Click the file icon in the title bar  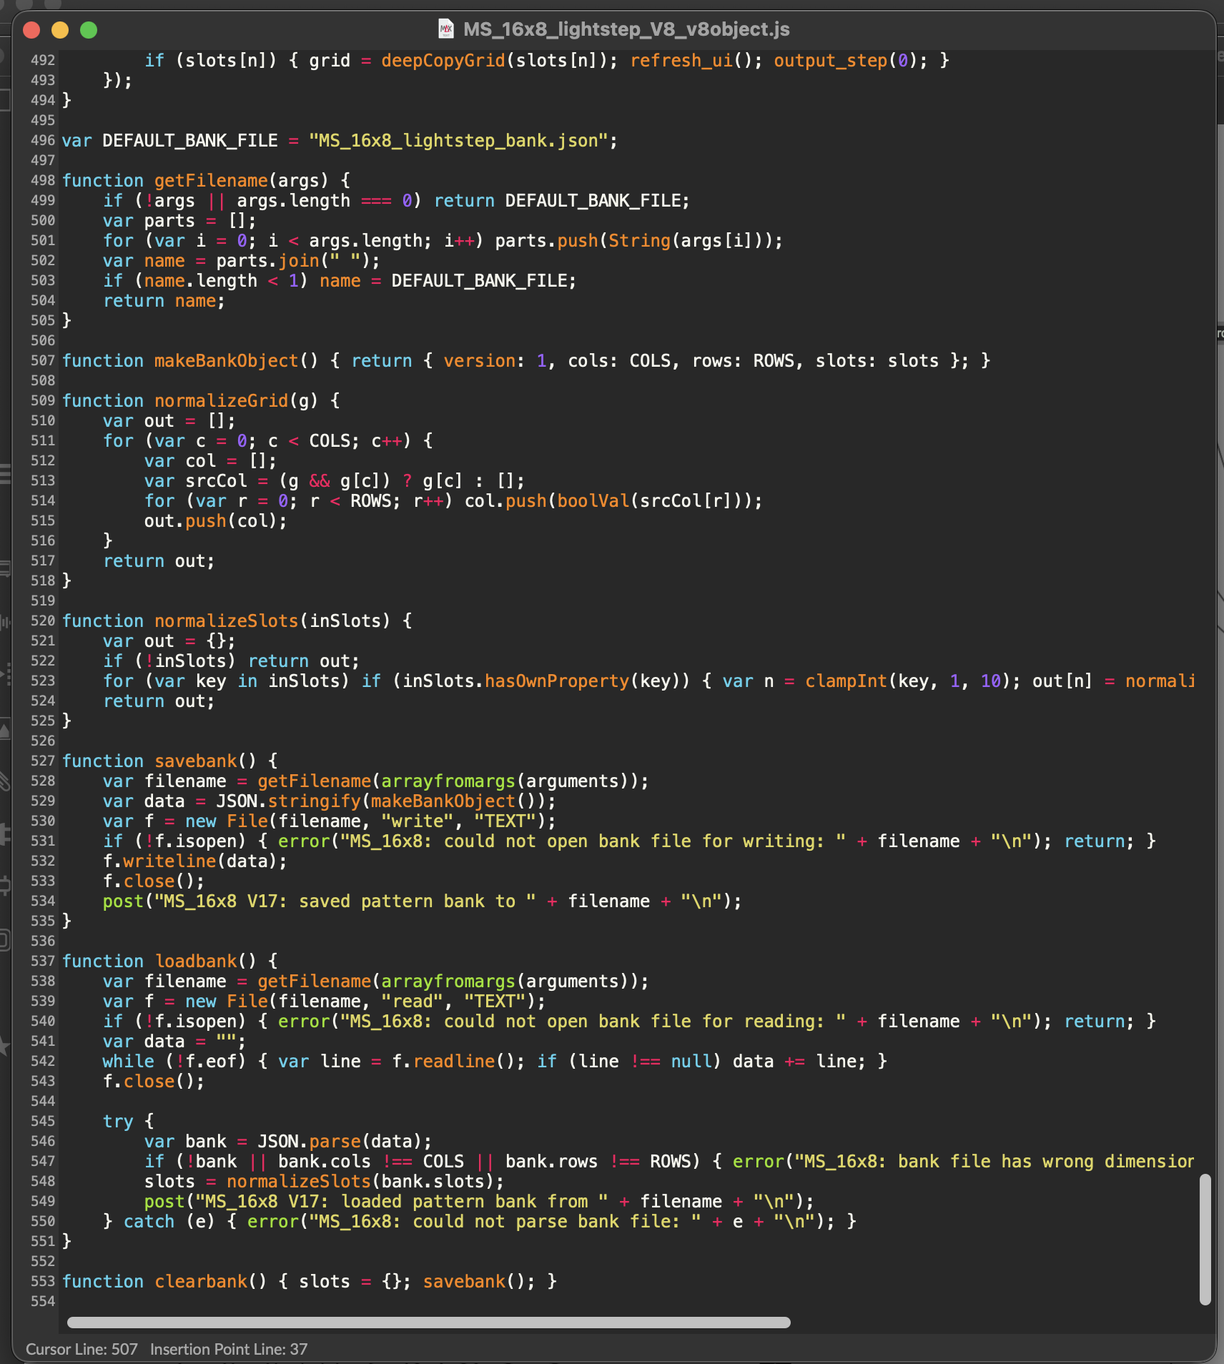[x=446, y=29]
